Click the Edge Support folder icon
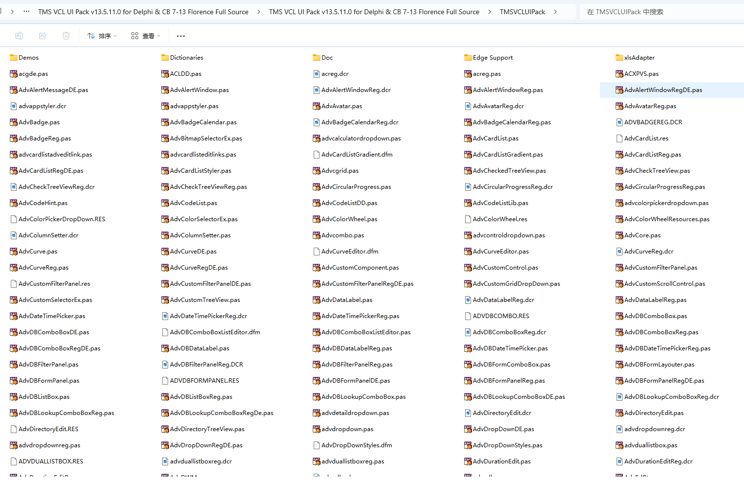 click(468, 58)
